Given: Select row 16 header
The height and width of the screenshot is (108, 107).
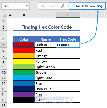Looking at the screenshot, I should pyautogui.click(x=4, y=106).
